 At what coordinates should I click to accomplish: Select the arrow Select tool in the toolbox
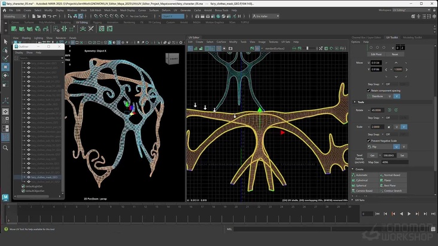coord(5,42)
